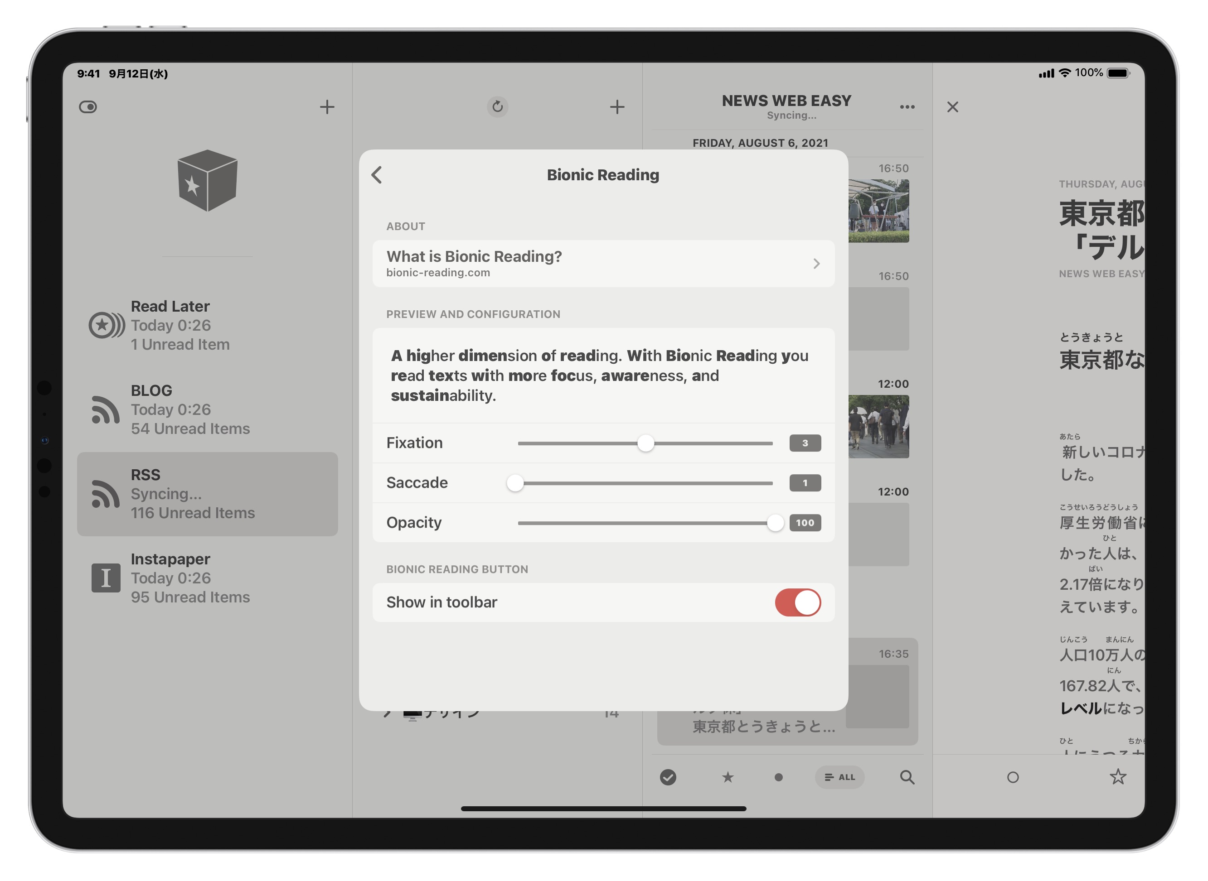Click the three-dots more options icon
Image resolution: width=1208 pixels, height=881 pixels.
pos(907,107)
